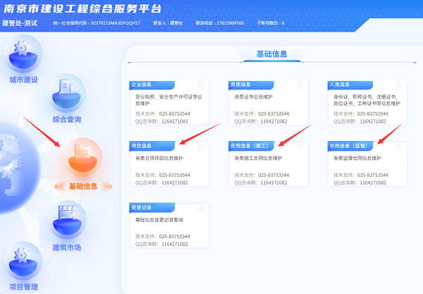Open the 企业信息 card

click(169, 104)
